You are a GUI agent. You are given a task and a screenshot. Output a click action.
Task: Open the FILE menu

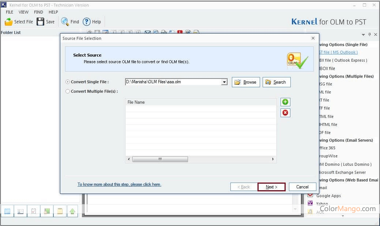pyautogui.click(x=10, y=12)
